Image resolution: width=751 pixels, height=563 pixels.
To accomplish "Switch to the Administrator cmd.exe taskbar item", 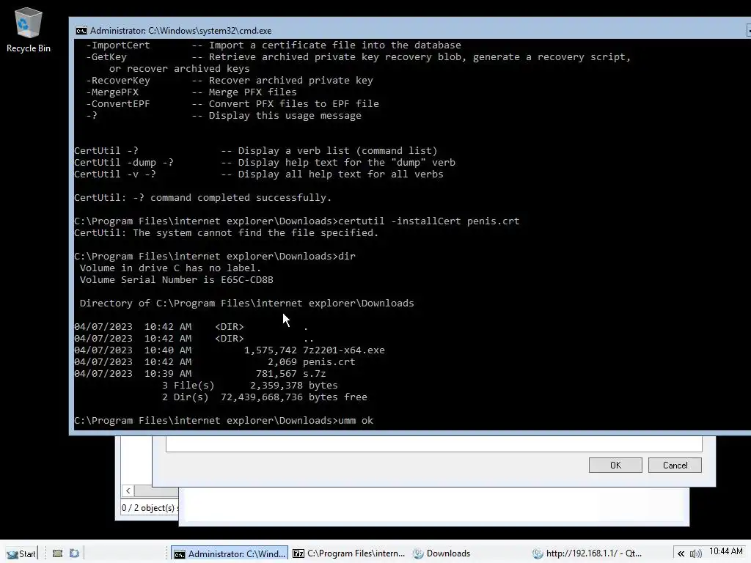I will click(230, 553).
